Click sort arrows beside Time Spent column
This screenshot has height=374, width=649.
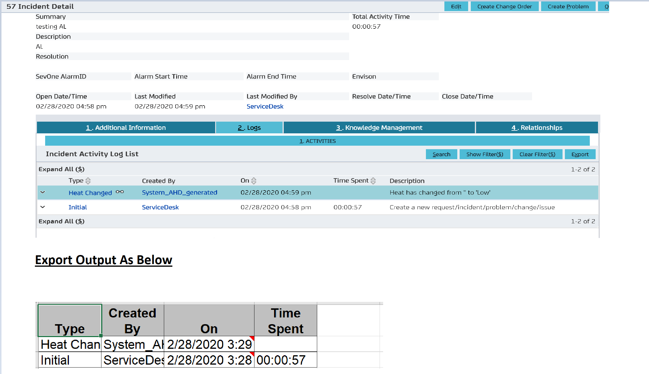(373, 181)
